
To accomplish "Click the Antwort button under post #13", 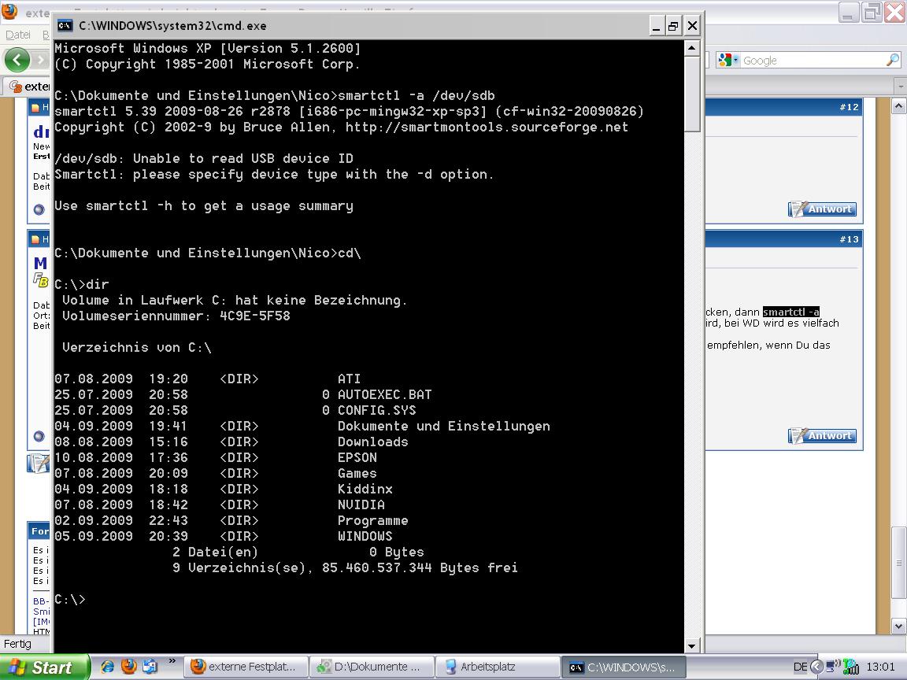I will pos(822,435).
